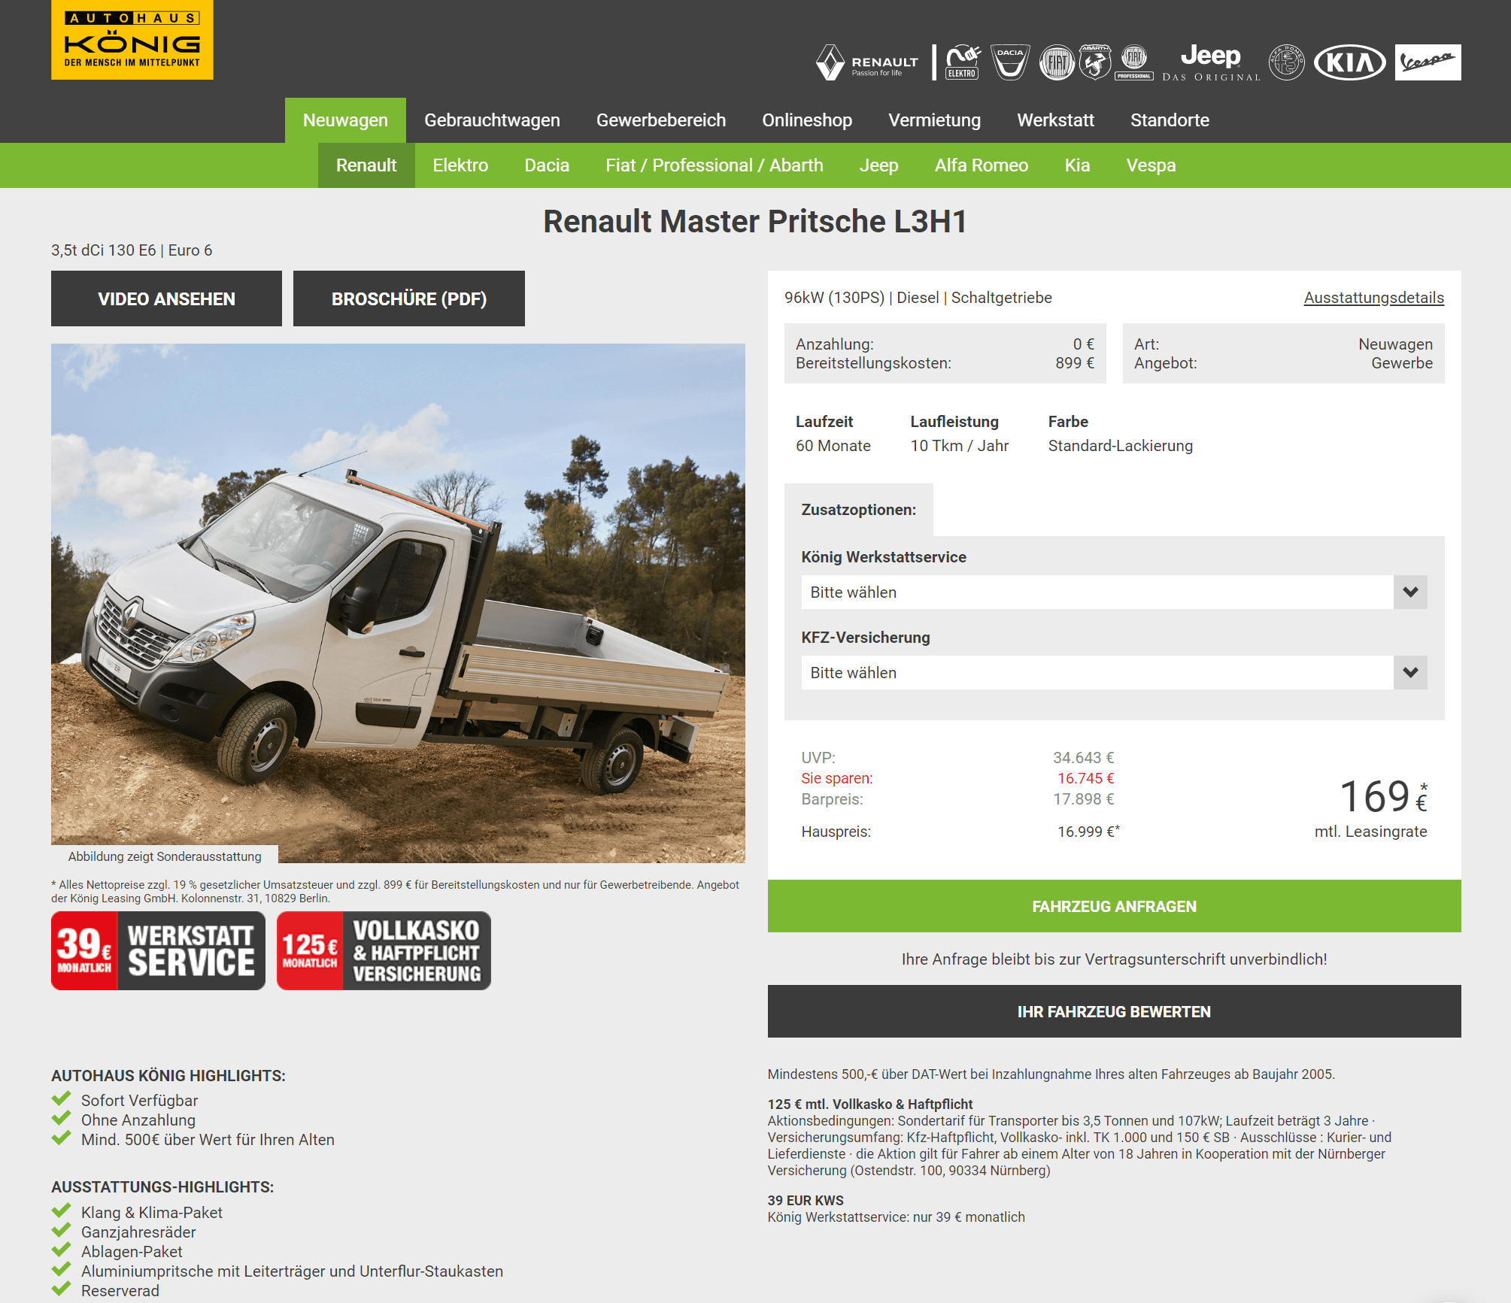Click the Renault Elektro logo icon
Viewport: 1511px width, 1303px height.
(x=963, y=62)
